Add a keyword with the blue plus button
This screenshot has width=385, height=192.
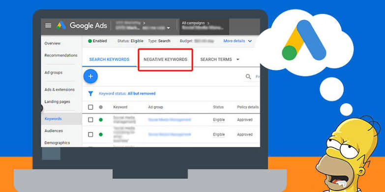click(90, 76)
